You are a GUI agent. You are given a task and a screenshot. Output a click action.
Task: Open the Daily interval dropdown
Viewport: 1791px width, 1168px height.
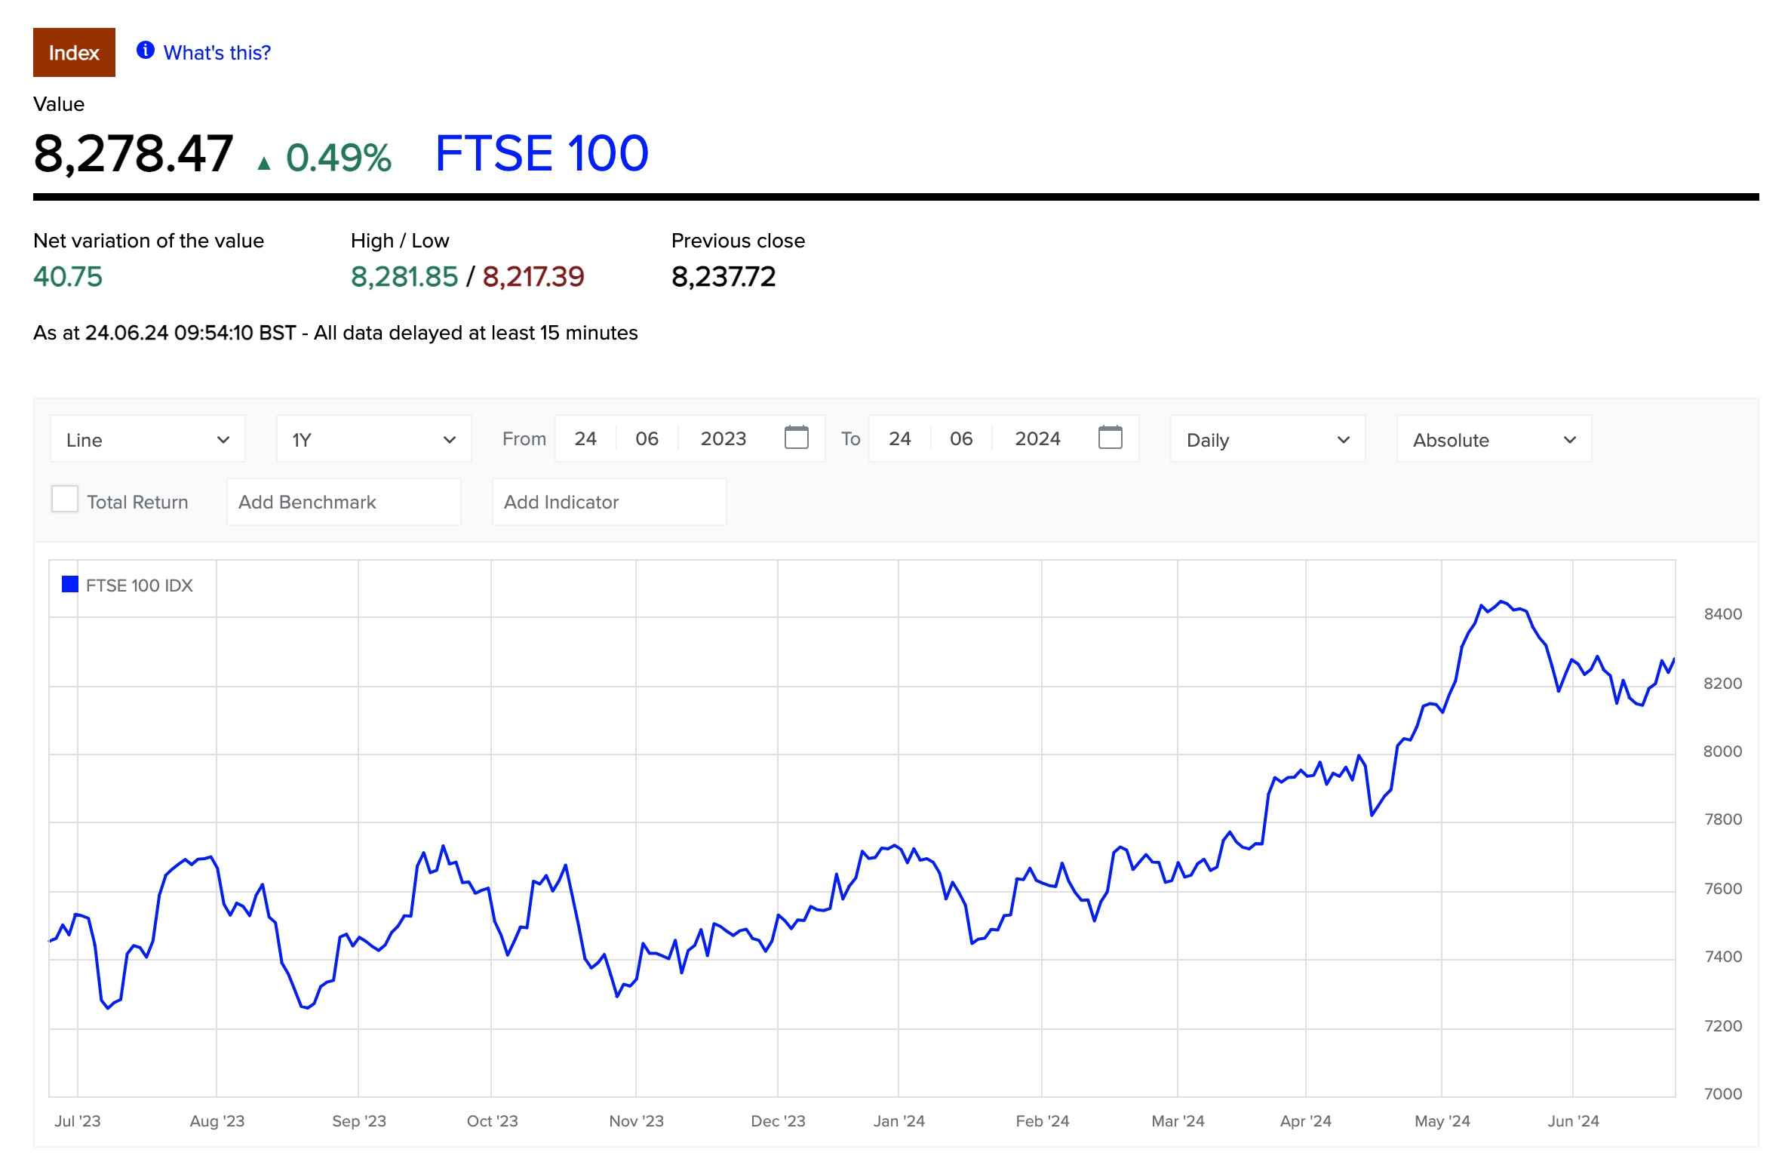tap(1267, 439)
